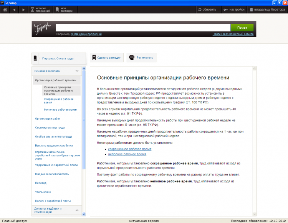Open Увольнение item in sidebar
Image resolution: width=288 pixels, height=223 pixels.
[43, 192]
